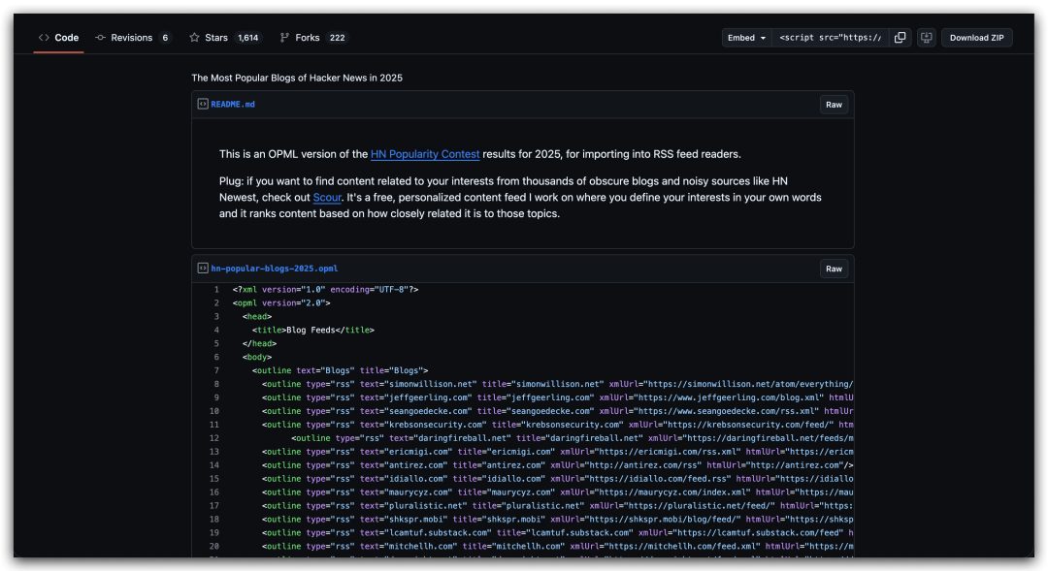Switch to the Revisions tab
Image resolution: width=1048 pixels, height=571 pixels.
pos(131,38)
